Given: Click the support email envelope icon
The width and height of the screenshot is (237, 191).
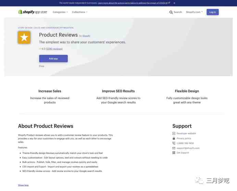Looking at the screenshot, I should pos(174,148).
